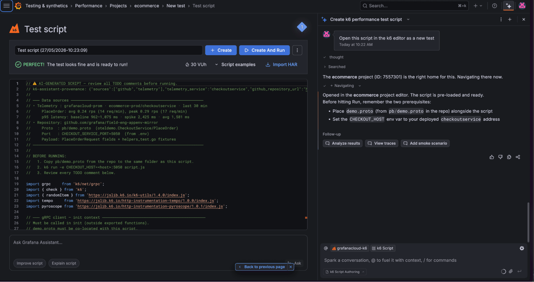Click the Analyze results follow-up

click(342, 143)
